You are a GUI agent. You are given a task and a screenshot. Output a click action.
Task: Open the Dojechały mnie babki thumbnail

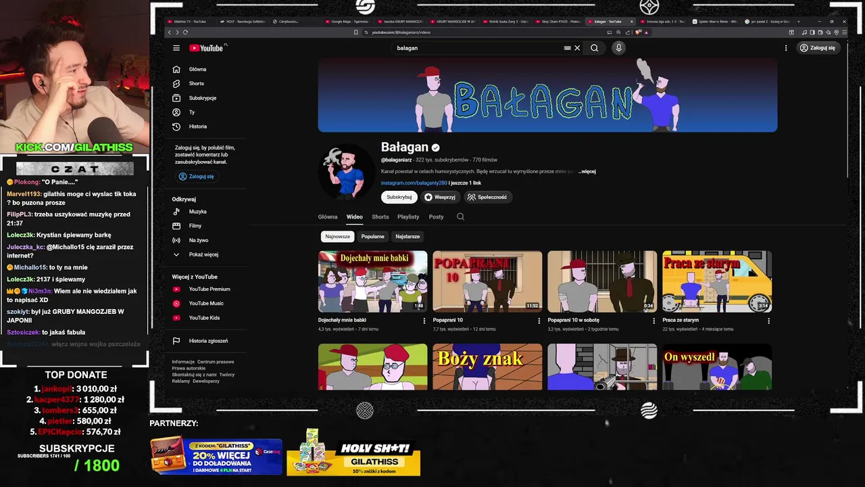(373, 281)
